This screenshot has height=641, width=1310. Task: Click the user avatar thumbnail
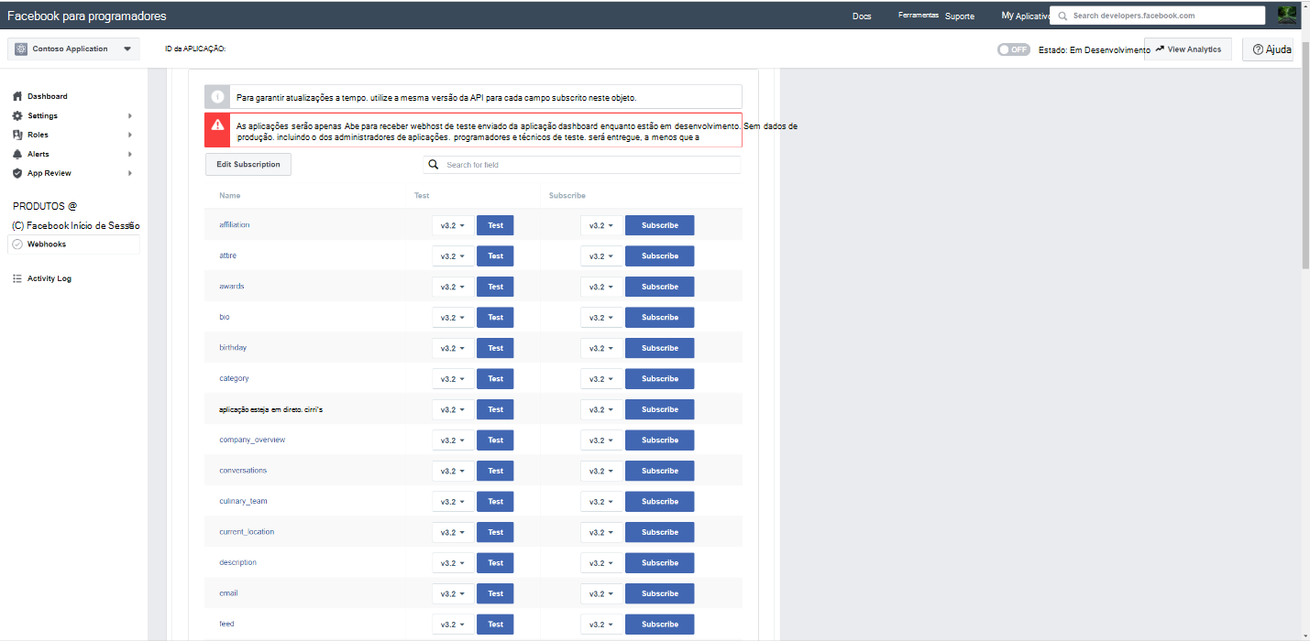click(x=1286, y=15)
